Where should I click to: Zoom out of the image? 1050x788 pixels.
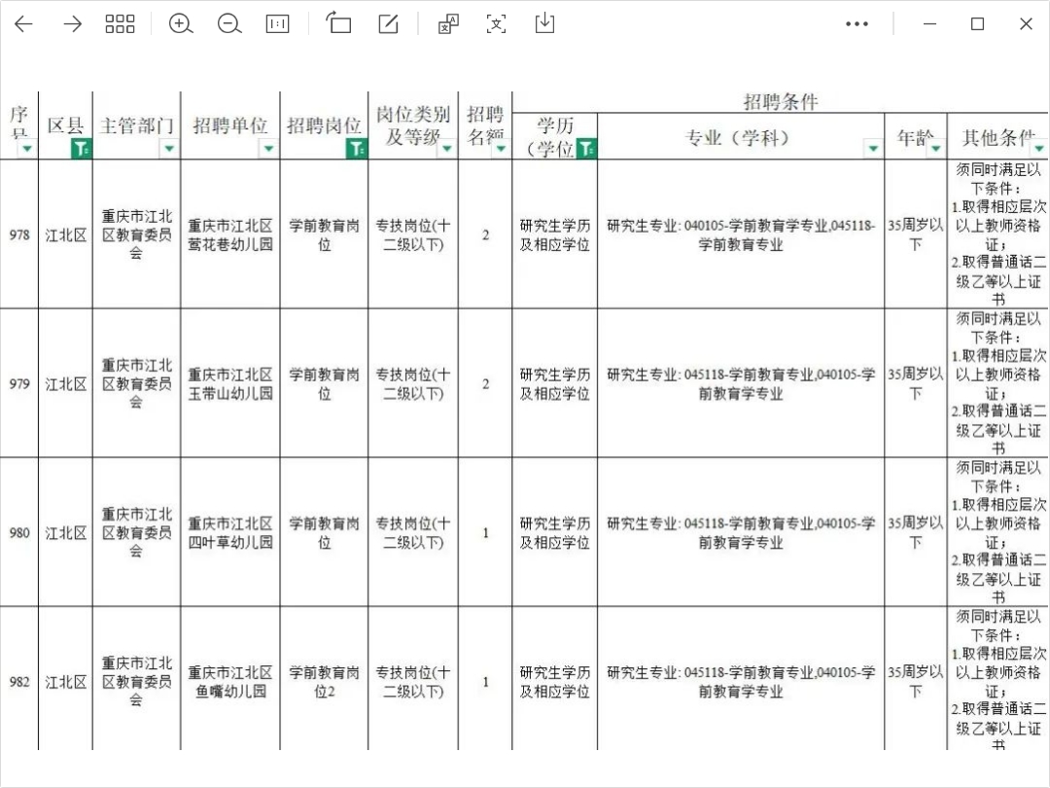229,23
